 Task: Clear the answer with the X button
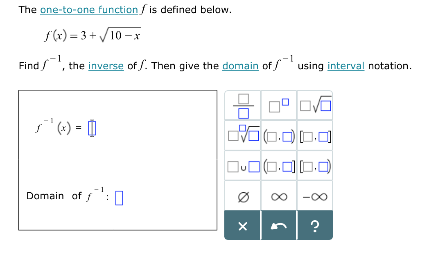pos(242,225)
